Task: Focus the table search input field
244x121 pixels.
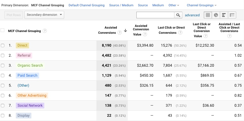Action: click(155, 15)
